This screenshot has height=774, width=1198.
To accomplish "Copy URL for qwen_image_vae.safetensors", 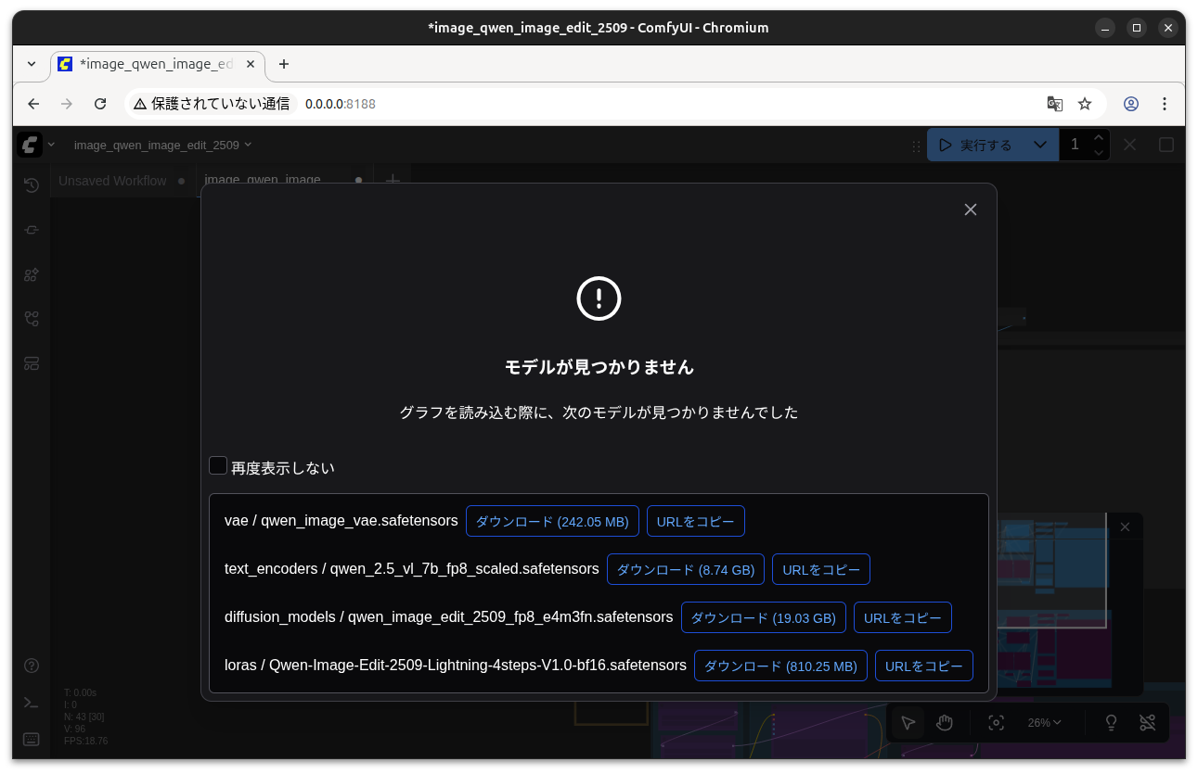I will pyautogui.click(x=696, y=521).
